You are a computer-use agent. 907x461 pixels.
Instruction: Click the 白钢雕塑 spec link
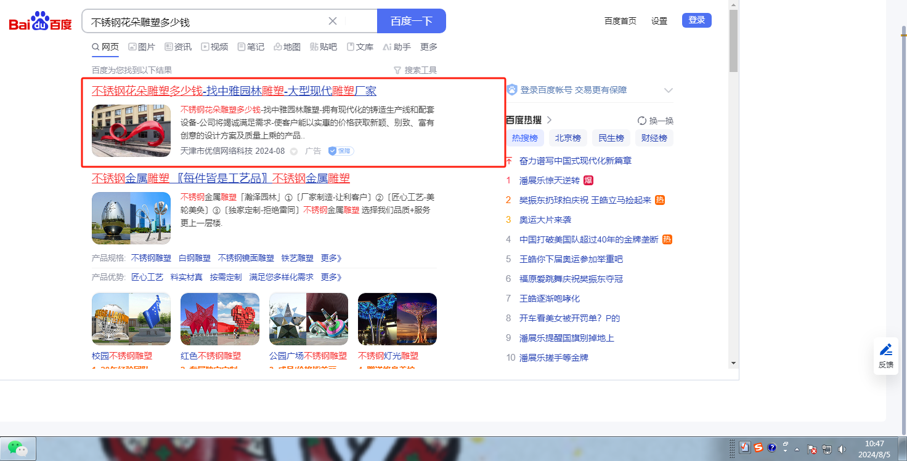pos(195,258)
